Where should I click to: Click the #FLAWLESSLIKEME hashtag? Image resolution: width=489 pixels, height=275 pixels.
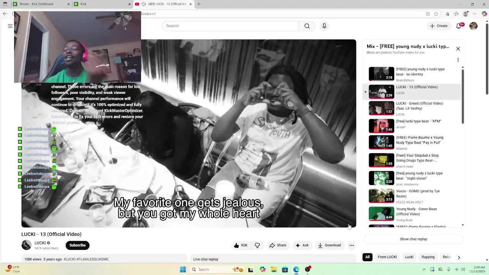coord(92,259)
